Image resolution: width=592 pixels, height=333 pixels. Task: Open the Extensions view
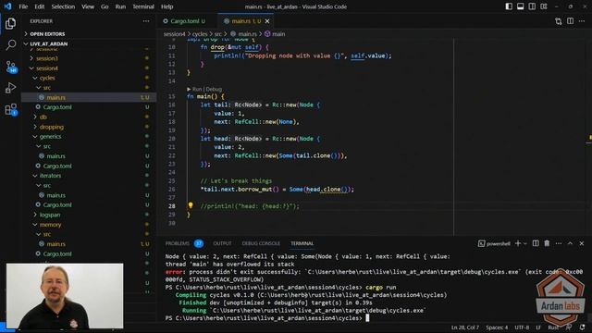tap(10, 109)
